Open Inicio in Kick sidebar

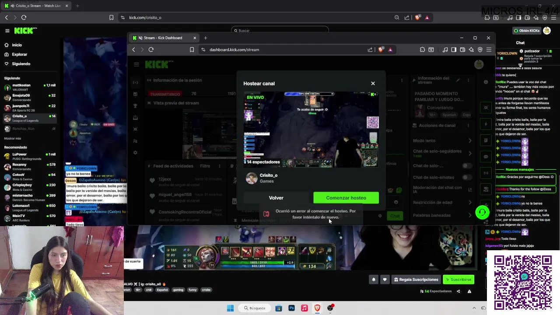pos(17,45)
